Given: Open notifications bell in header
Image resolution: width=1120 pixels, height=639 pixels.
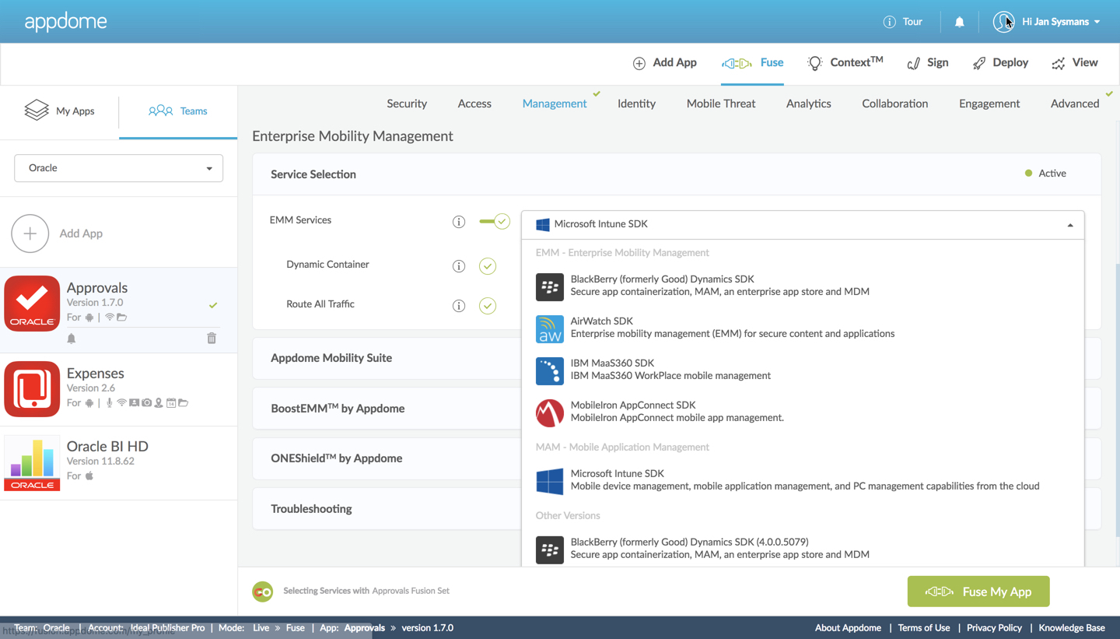Looking at the screenshot, I should point(960,22).
